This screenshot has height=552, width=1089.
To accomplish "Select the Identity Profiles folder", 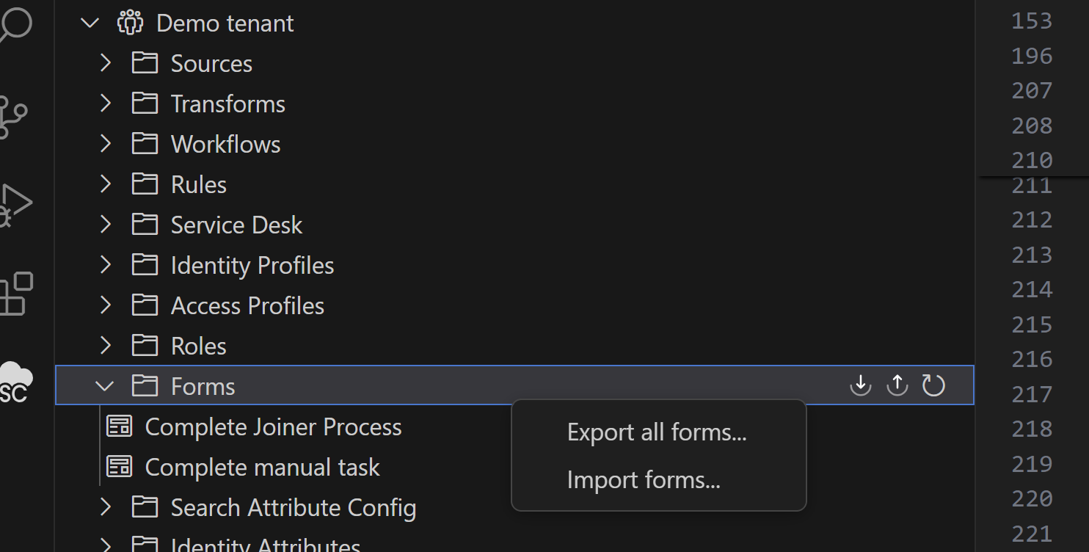I will pos(252,266).
